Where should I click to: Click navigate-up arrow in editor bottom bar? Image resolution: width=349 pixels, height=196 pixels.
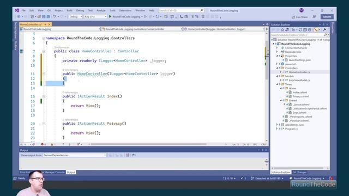point(63,144)
